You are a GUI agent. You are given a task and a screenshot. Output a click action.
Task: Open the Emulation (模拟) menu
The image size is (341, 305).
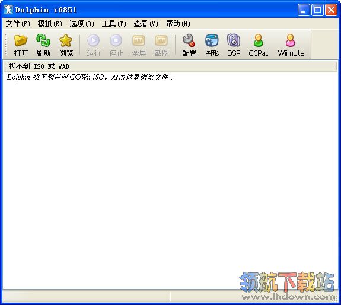[x=50, y=24]
